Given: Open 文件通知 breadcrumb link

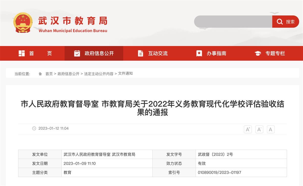Looking at the screenshot, I should point(125,74).
